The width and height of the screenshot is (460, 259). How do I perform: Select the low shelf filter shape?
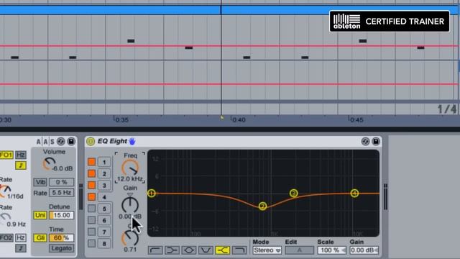tap(172, 250)
